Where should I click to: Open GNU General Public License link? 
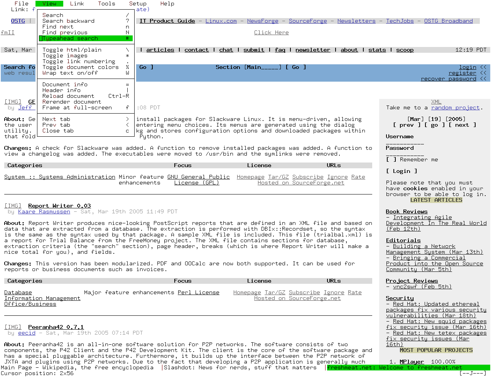(199, 180)
